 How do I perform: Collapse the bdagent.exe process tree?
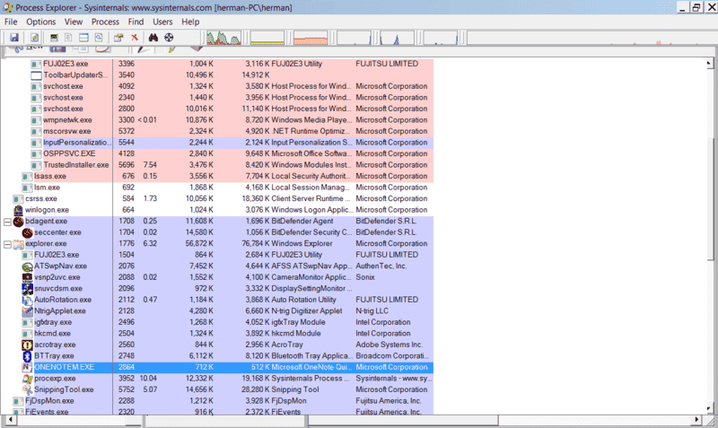pyautogui.click(x=8, y=221)
